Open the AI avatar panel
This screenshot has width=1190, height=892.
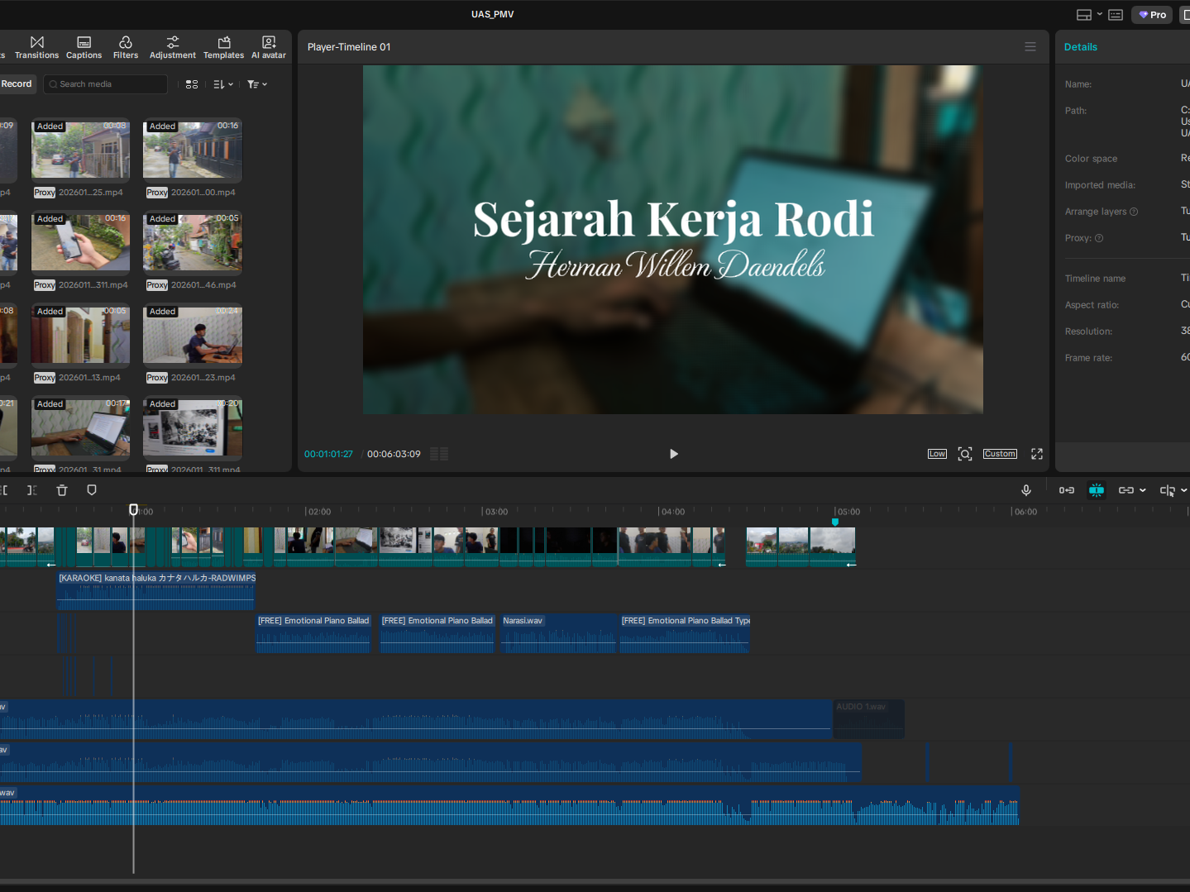point(269,47)
